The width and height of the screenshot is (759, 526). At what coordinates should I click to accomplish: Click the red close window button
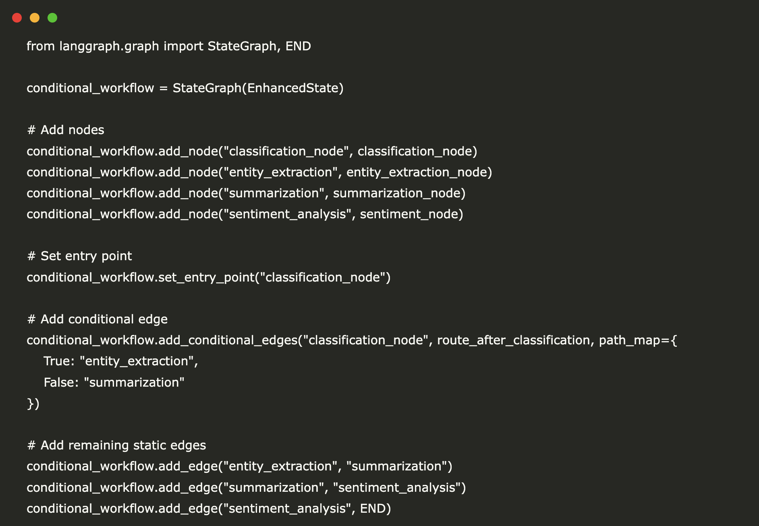[17, 18]
